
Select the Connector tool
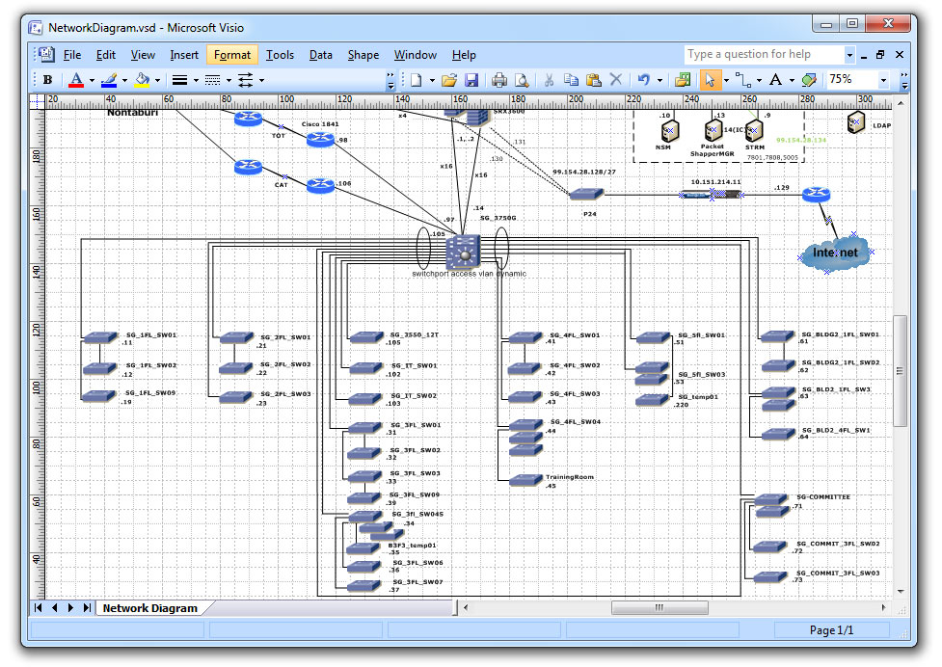tap(743, 80)
